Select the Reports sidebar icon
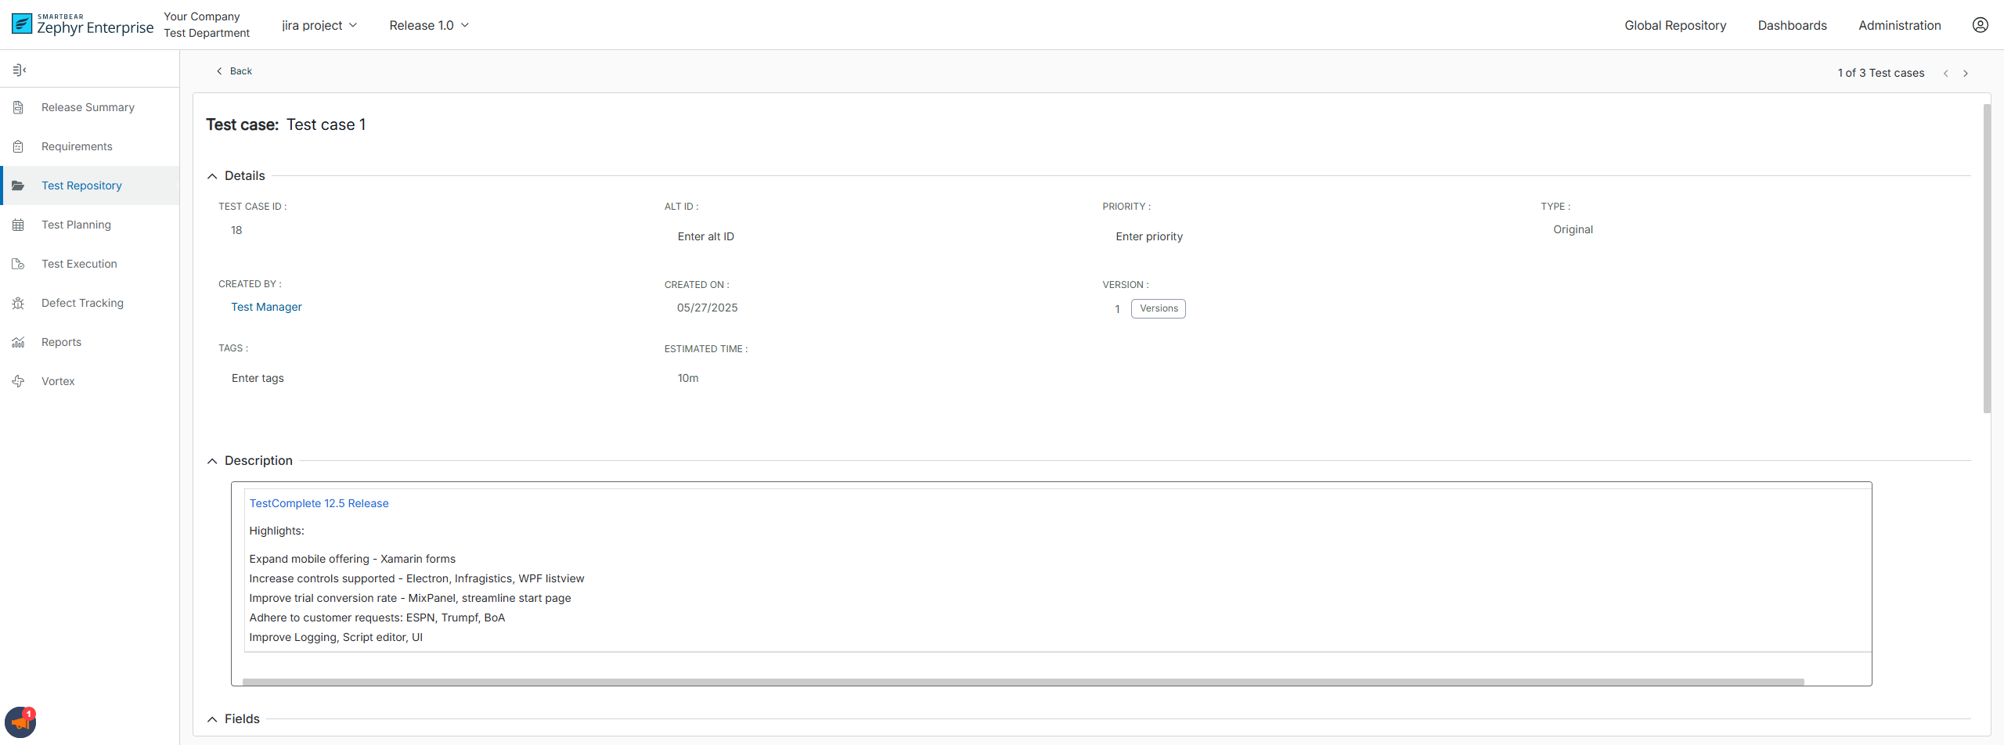This screenshot has height=749, width=2004. pos(18,342)
